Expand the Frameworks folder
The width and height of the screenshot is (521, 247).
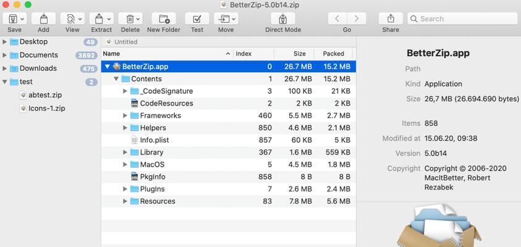[125, 115]
